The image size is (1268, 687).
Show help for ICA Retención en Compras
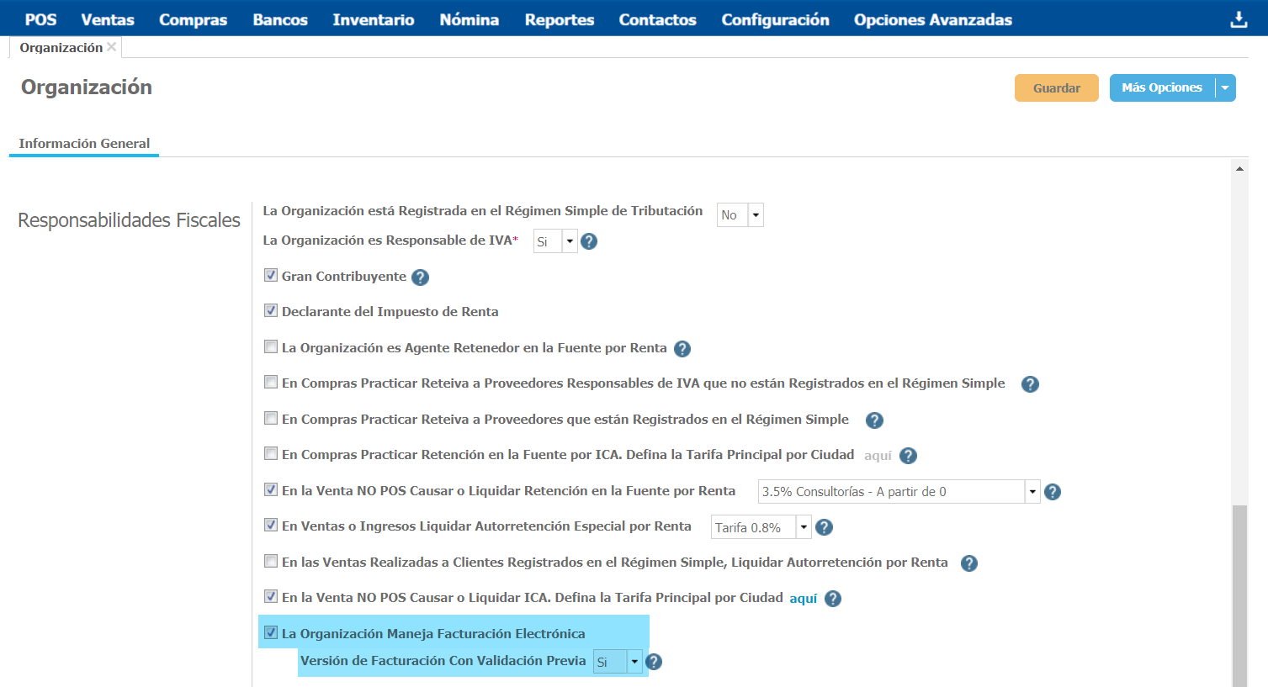pos(908,456)
